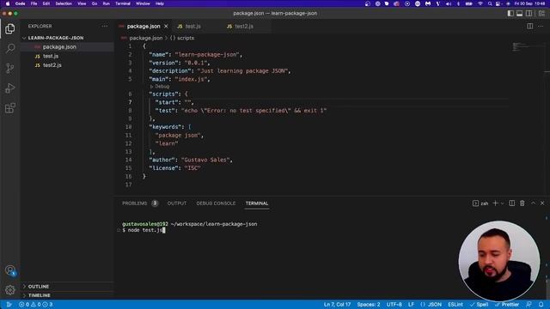Viewport: 550px width, 309px height.
Task: Select the TERMINAL panel tab
Action: click(257, 203)
